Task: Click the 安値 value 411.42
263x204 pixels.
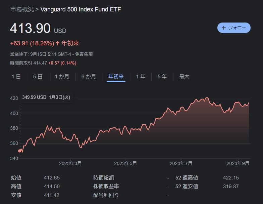Action: (52, 195)
